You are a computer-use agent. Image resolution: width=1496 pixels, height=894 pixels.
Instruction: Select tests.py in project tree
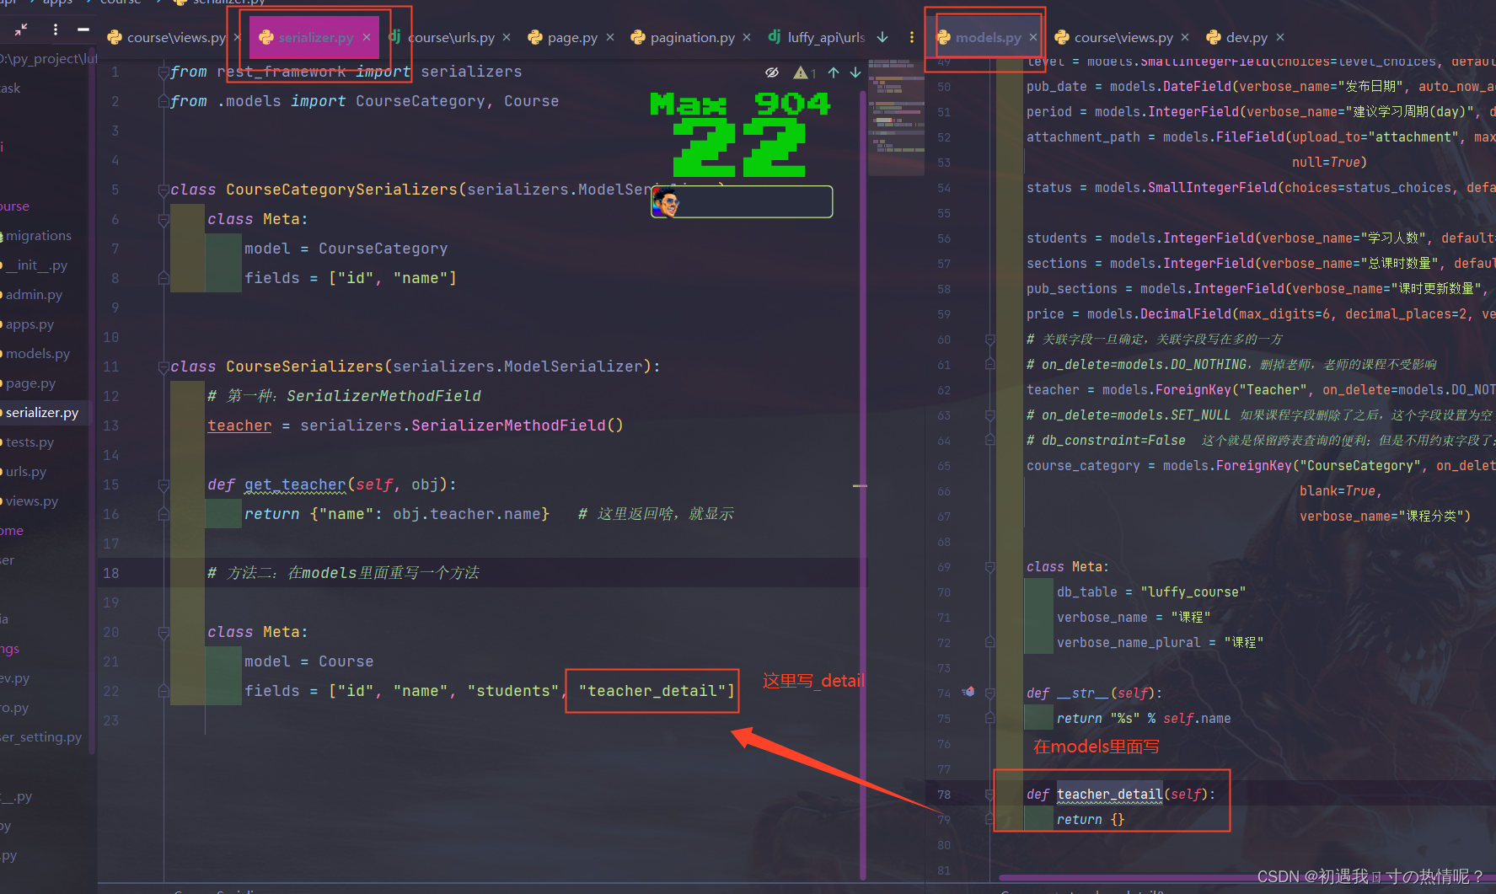click(29, 442)
